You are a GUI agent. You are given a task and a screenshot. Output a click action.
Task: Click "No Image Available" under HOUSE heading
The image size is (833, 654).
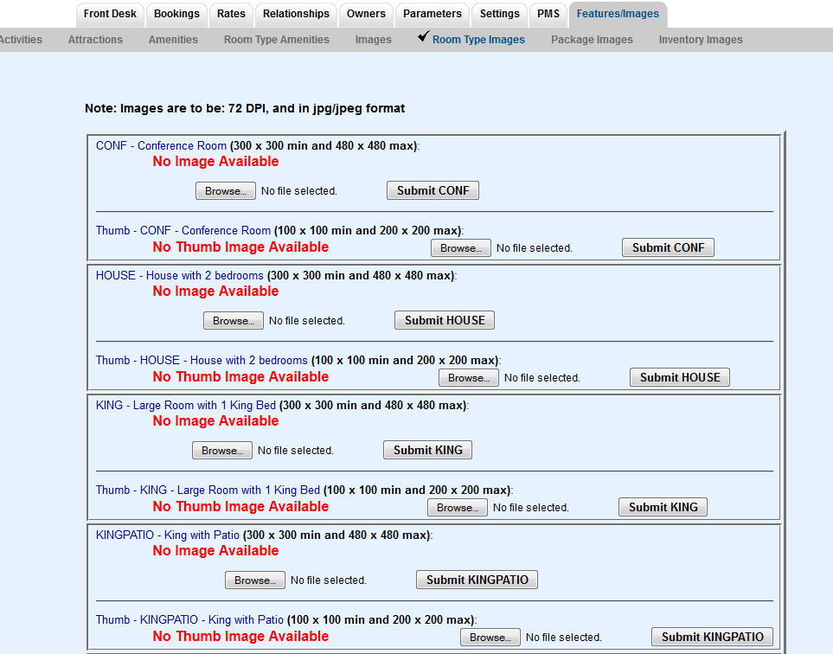(x=215, y=292)
